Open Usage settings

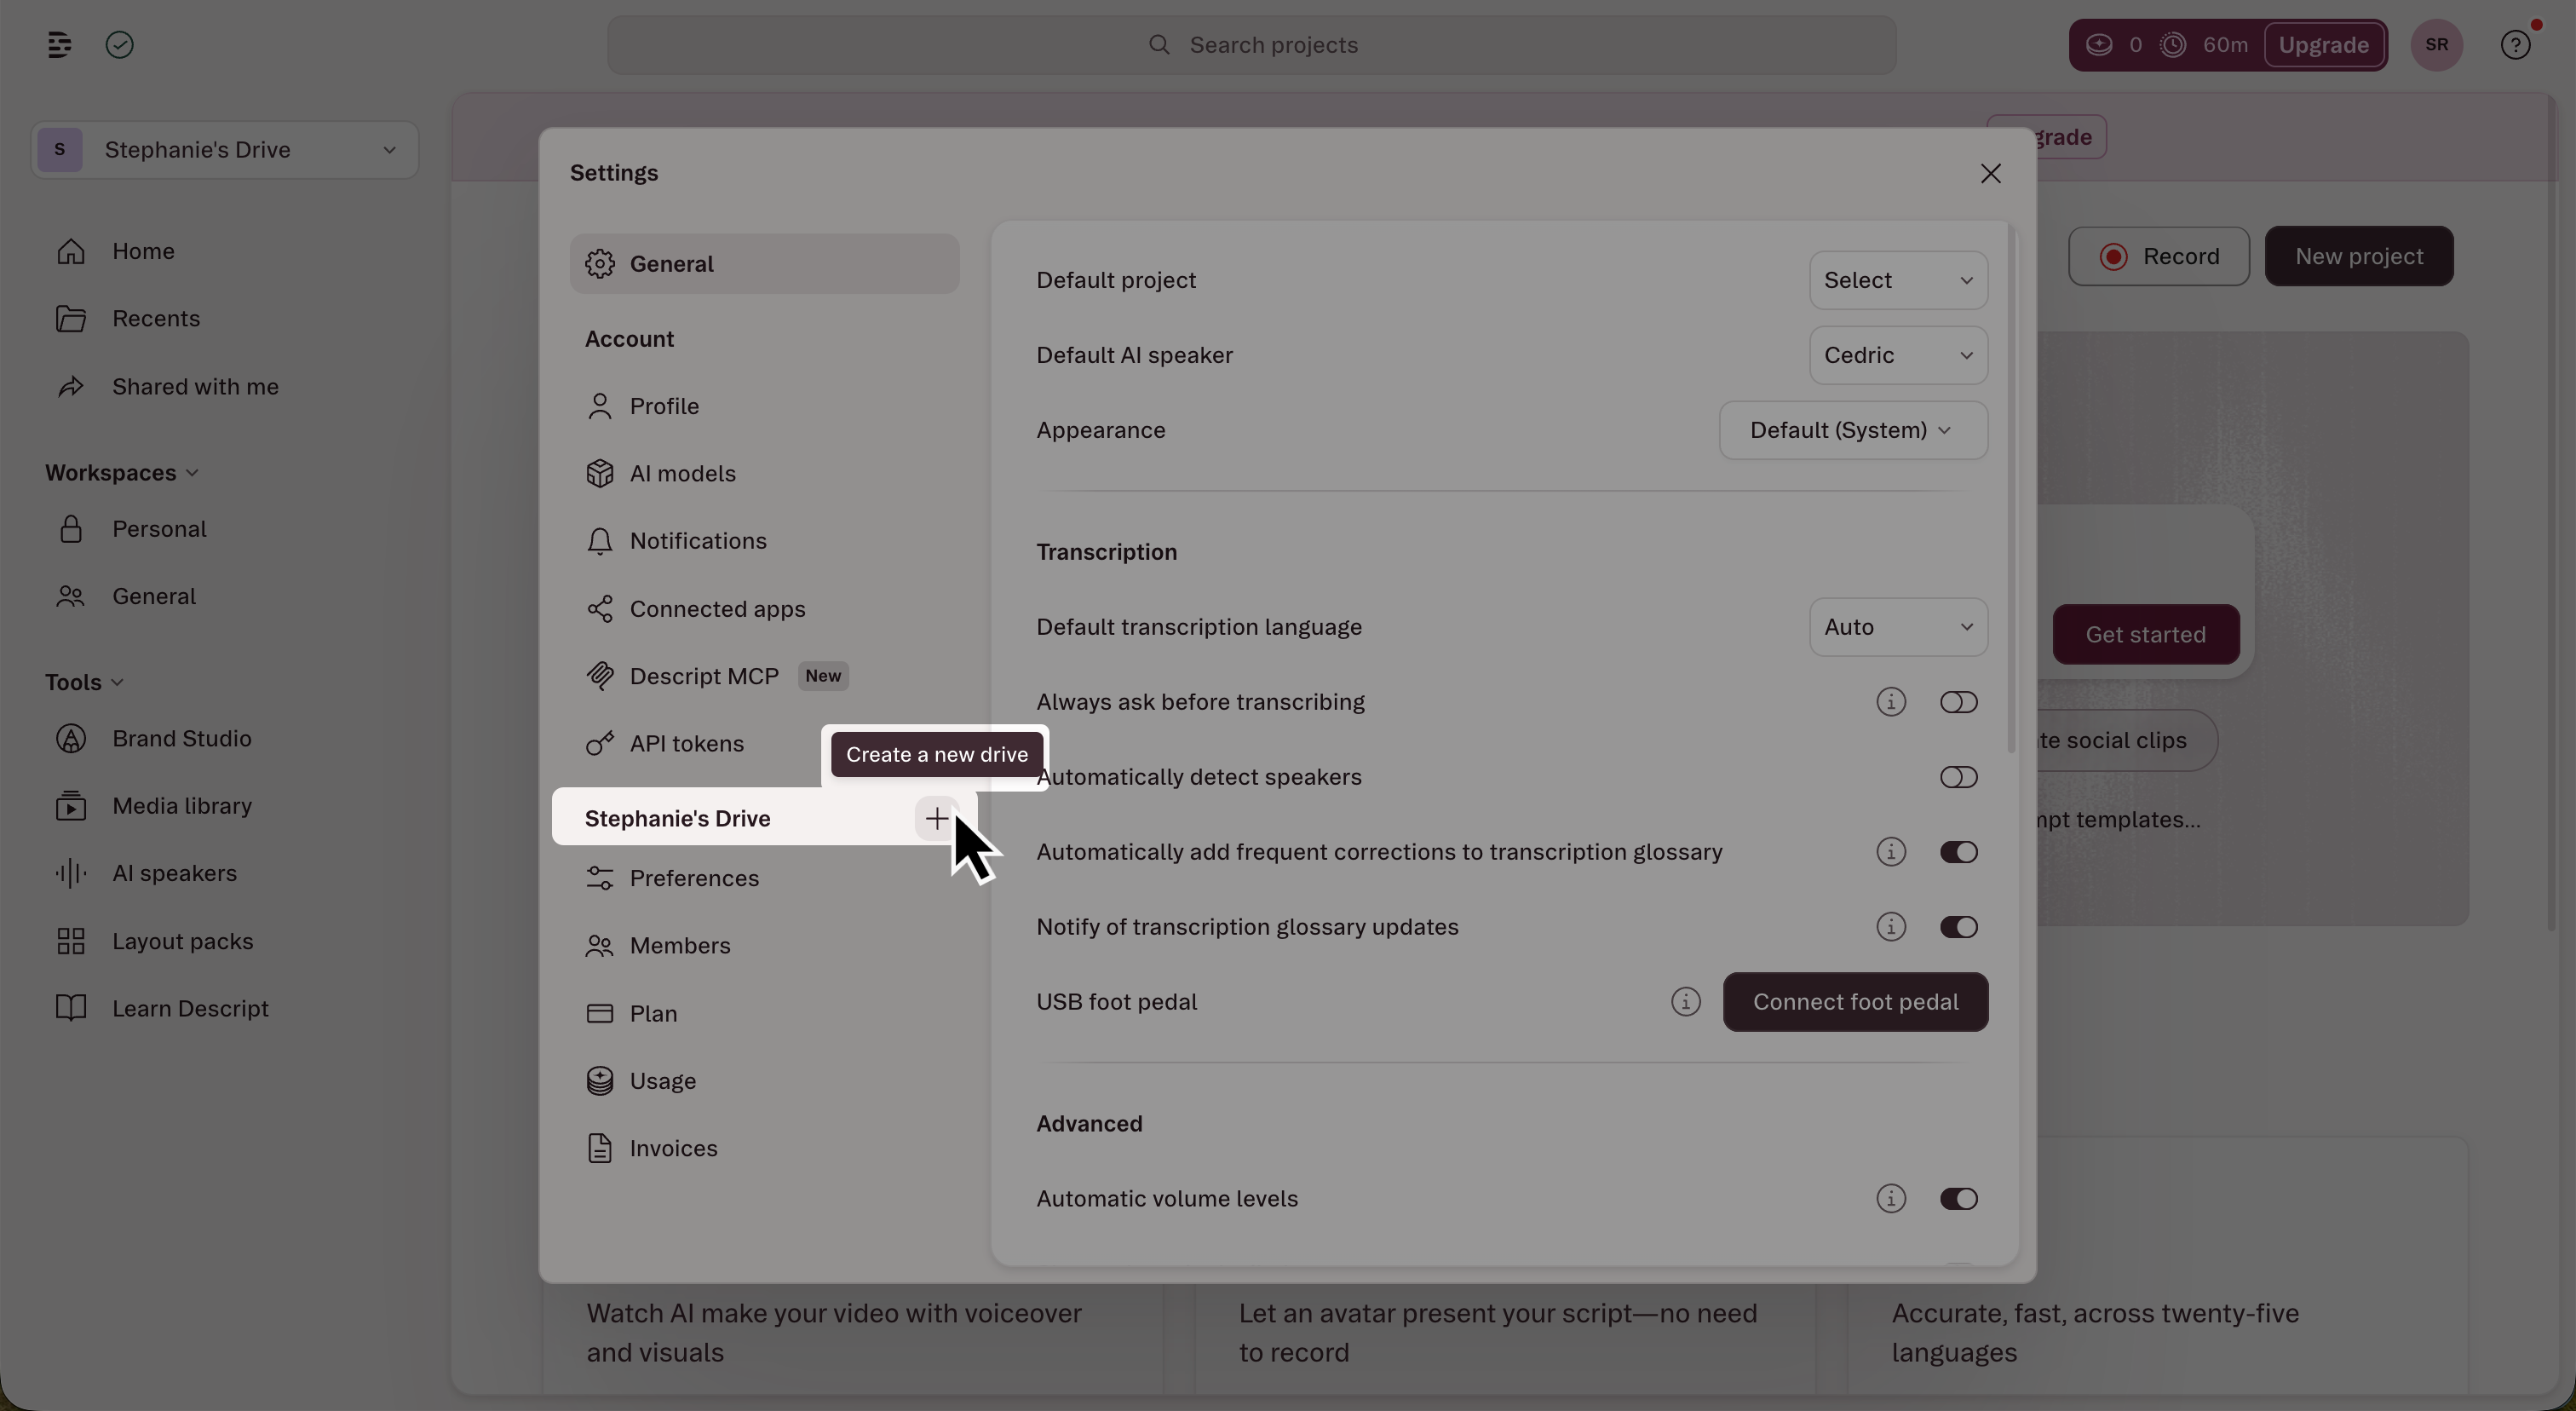coord(764,1081)
